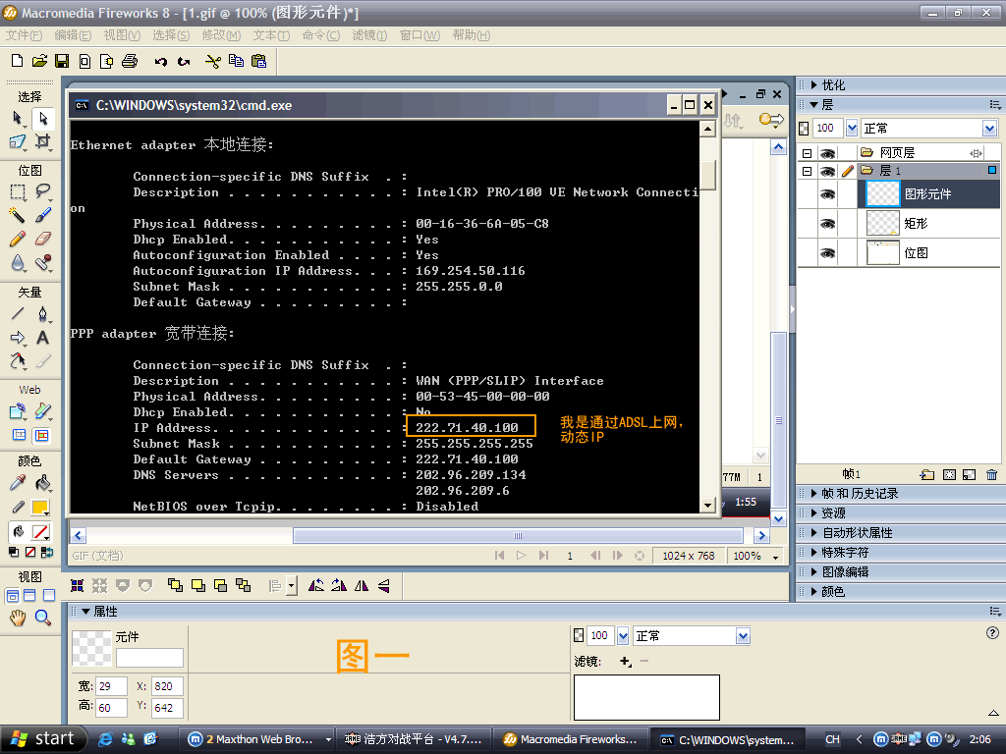This screenshot has height=754, width=1006.
Task: Select the Crop tool
Action: [x=43, y=141]
